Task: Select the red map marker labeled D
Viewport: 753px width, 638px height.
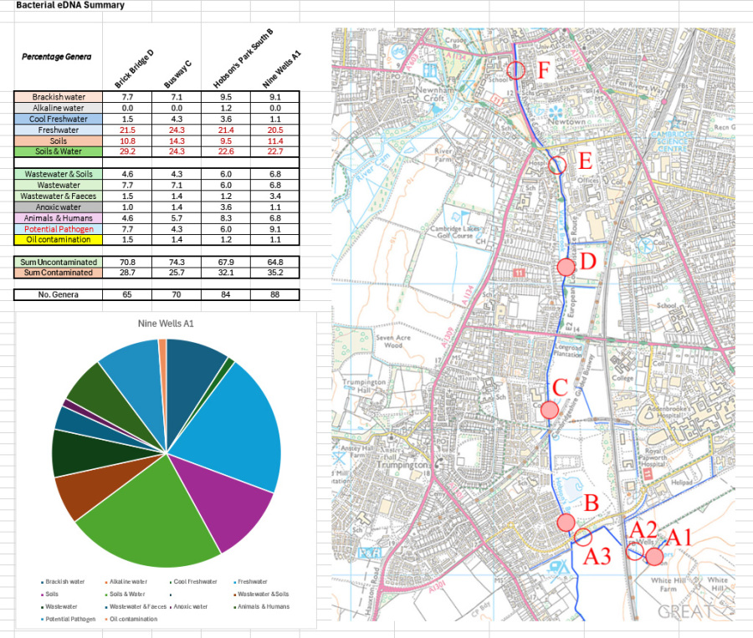Action: click(566, 267)
